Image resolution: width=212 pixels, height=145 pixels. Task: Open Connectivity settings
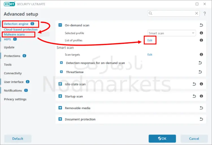(x=13, y=73)
